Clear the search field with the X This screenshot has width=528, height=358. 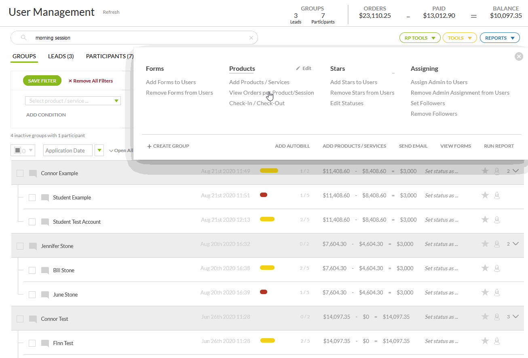pyautogui.click(x=251, y=38)
